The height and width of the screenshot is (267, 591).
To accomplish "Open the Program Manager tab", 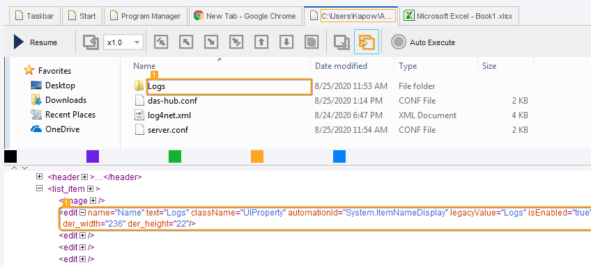I will point(145,16).
